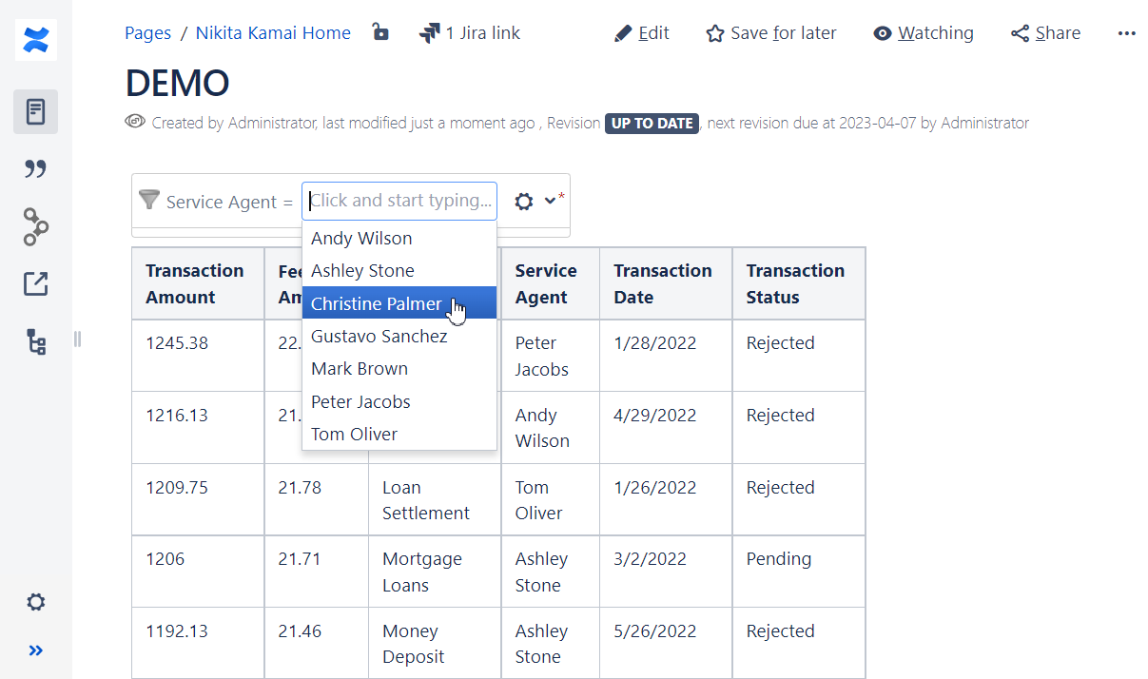Select the Blog quote icon in sidebar
This screenshot has height=679, width=1148.
35,168
